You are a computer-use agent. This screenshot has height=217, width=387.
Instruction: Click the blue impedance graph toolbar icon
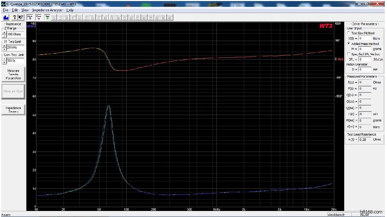6,17
